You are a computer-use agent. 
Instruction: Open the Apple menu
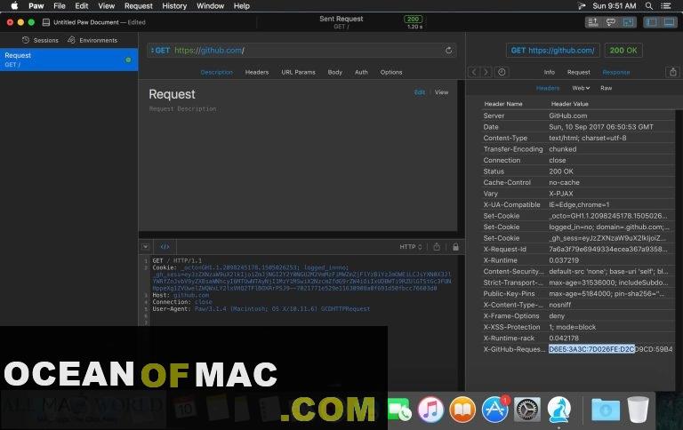coord(14,6)
